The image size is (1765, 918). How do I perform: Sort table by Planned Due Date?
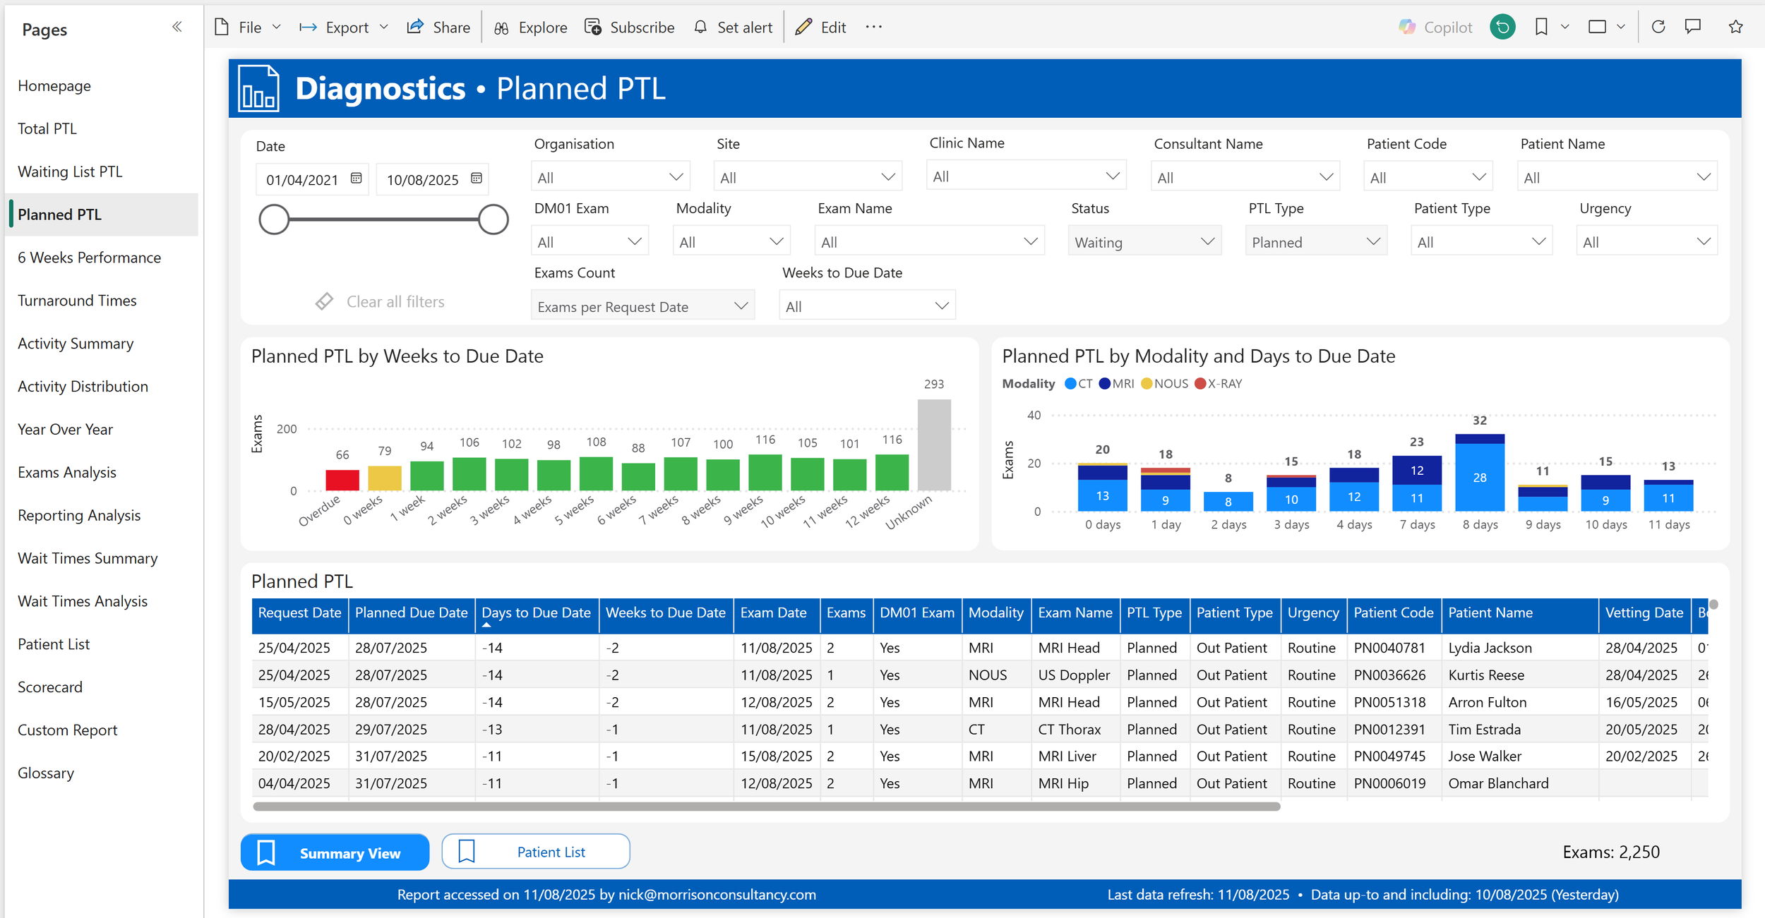coord(411,612)
